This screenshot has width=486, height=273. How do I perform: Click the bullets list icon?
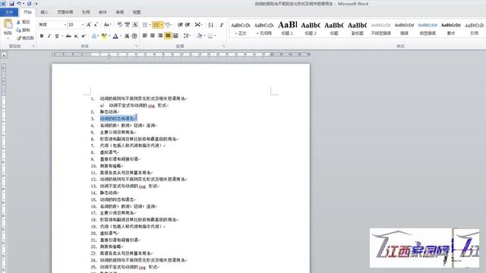click(145, 24)
